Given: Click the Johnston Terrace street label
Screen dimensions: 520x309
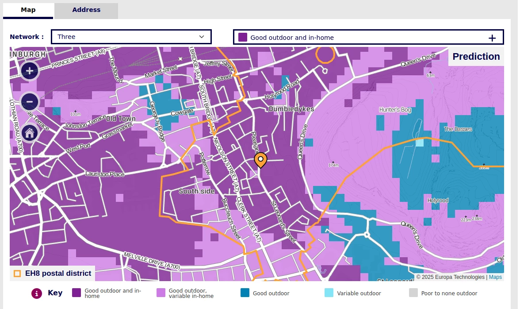Looking at the screenshot, I should 85,121.
